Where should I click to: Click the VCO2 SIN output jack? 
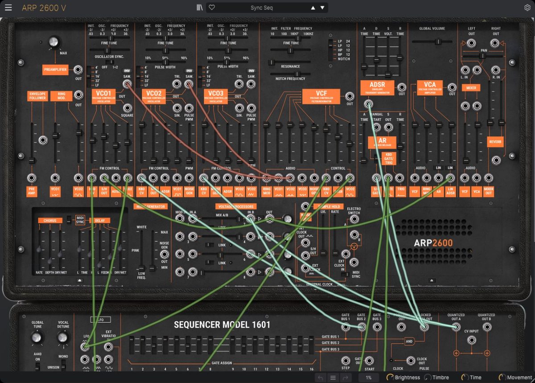tap(177, 108)
